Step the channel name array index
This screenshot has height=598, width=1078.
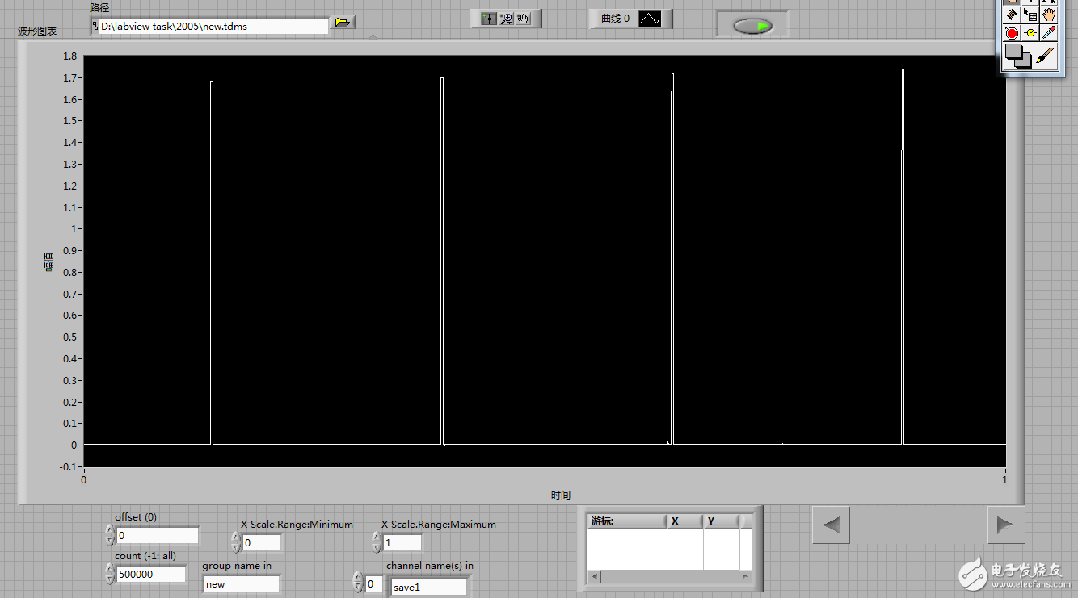point(358,582)
